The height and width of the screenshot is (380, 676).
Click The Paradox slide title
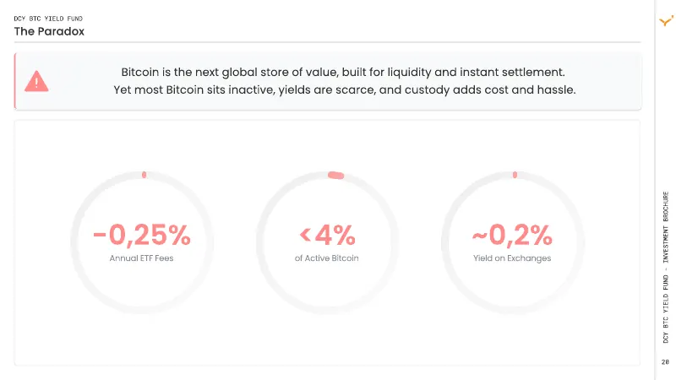[x=49, y=31]
